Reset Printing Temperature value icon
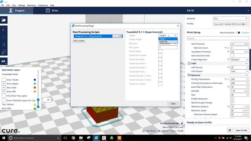This screenshot has width=251, height=141. [x=226, y=79]
